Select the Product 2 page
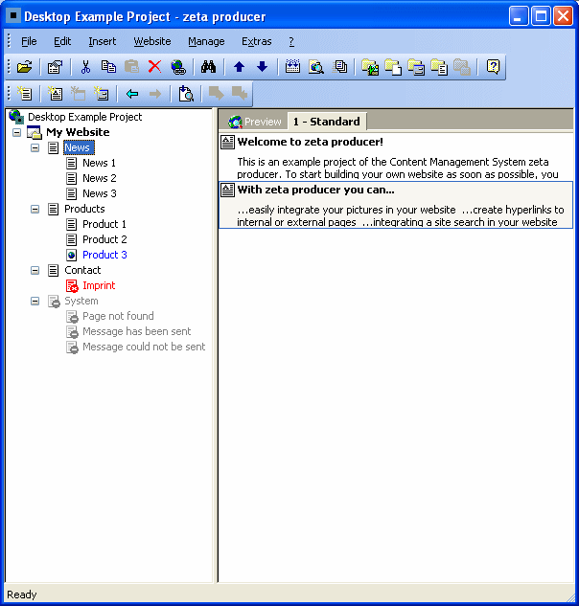 click(x=104, y=239)
